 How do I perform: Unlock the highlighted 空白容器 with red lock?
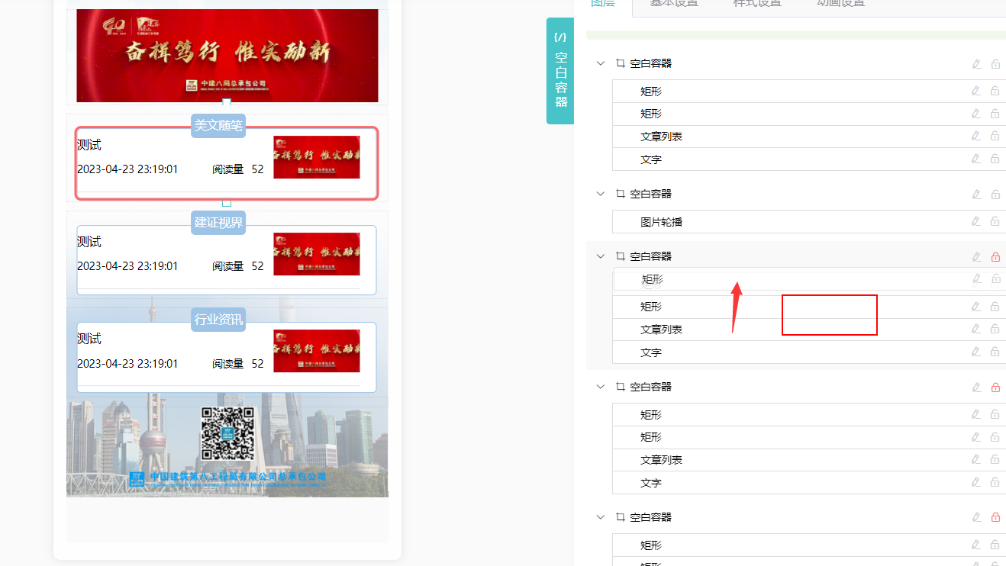tap(995, 257)
